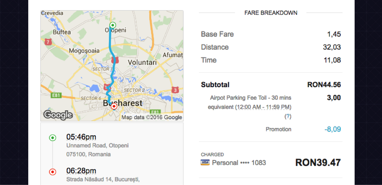Screen dimensions: 382x185
Task: Click the route 7 highway shield on the map
Action: 48,41
